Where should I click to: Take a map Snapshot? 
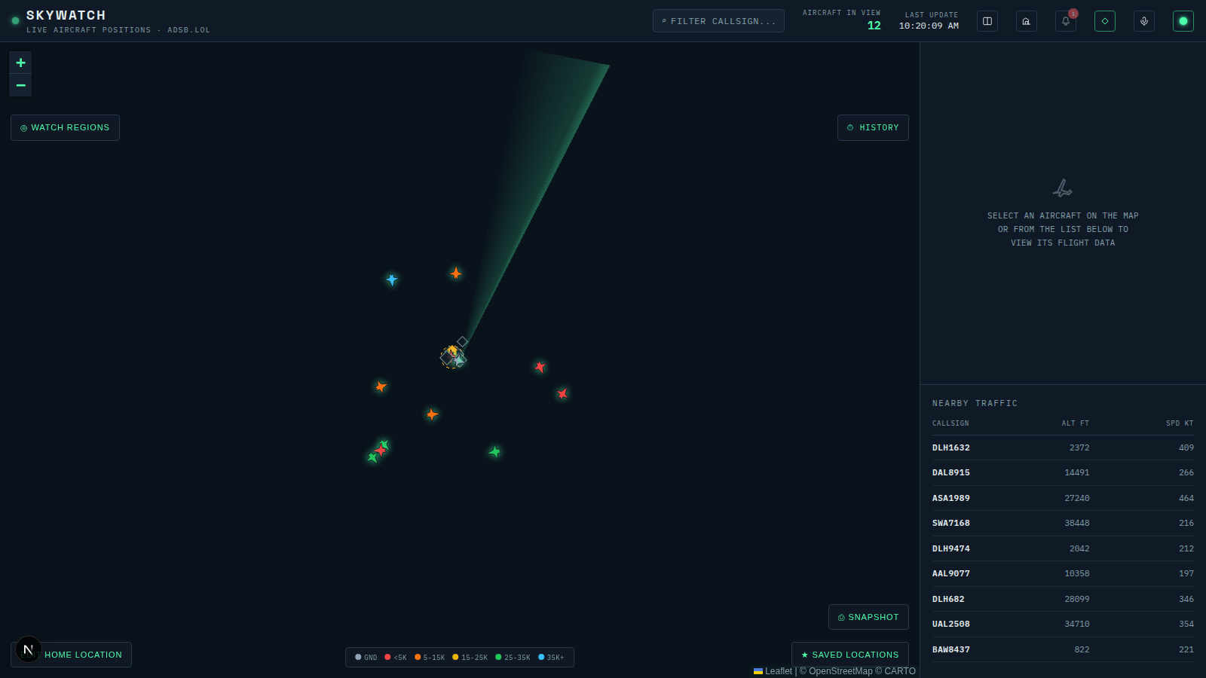868,617
